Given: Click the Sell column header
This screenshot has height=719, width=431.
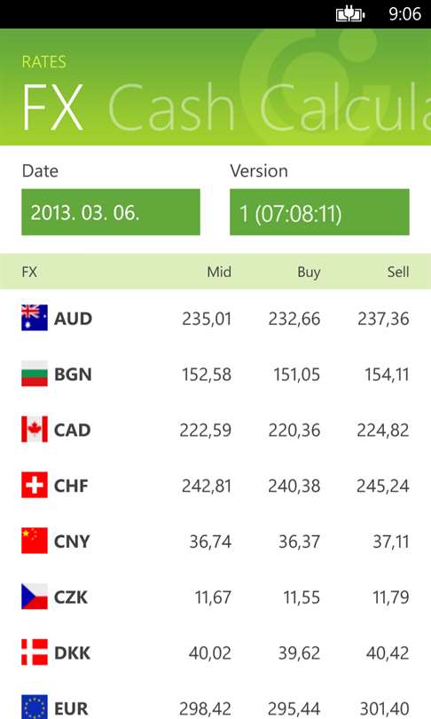Looking at the screenshot, I should tap(398, 272).
